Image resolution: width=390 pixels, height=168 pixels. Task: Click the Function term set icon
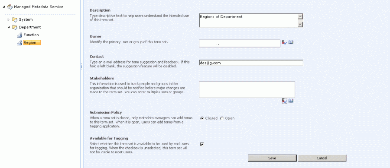pos(19,35)
